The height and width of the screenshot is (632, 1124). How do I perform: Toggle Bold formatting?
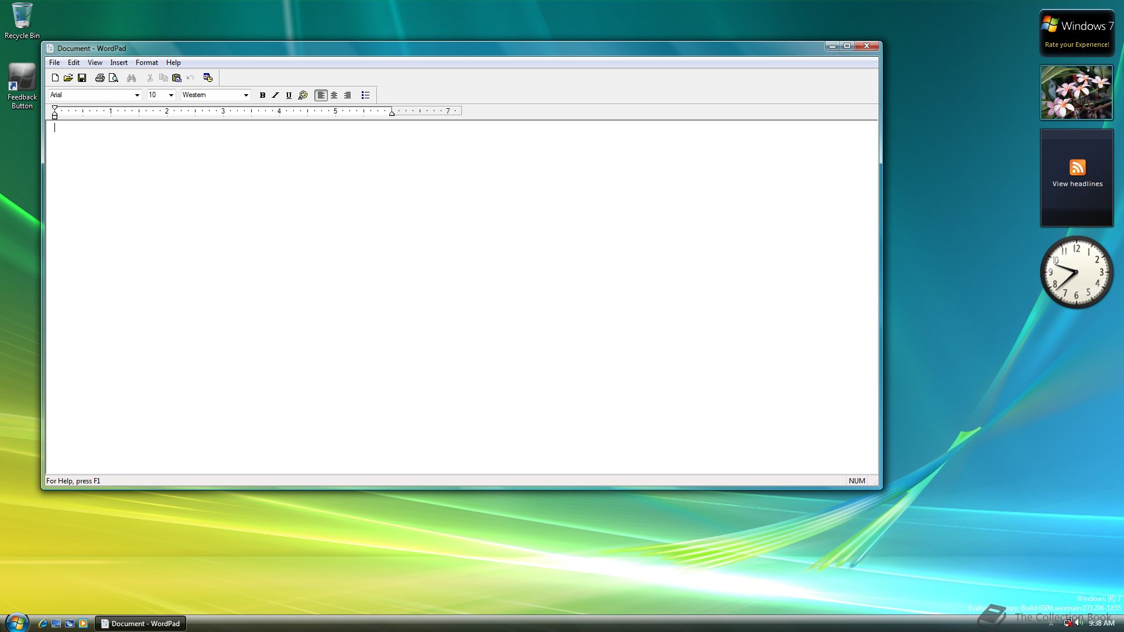262,95
